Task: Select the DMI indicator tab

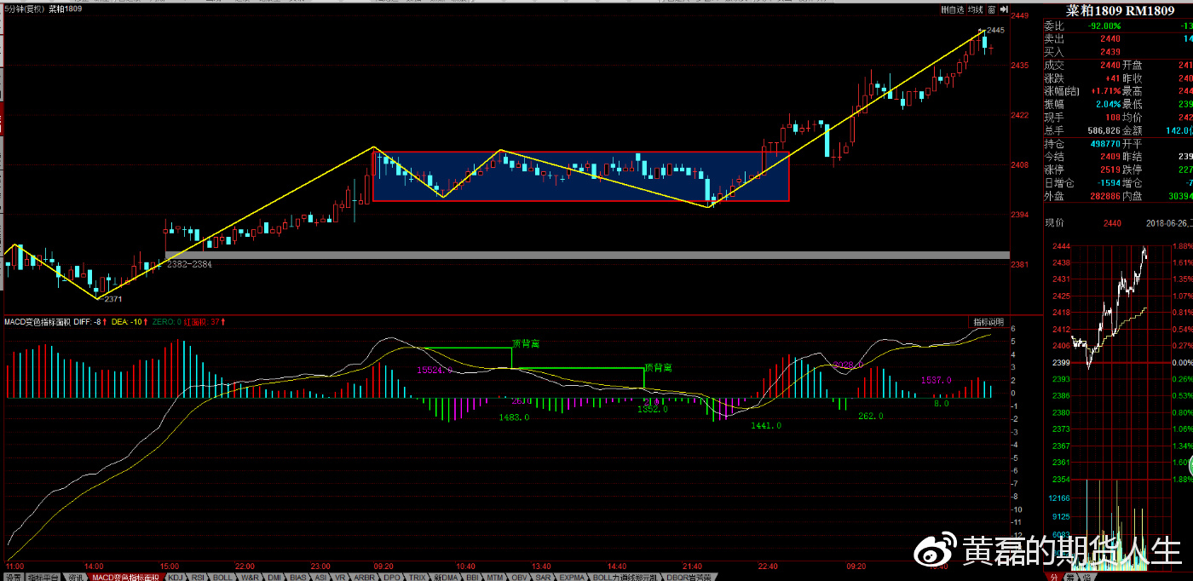Action: [274, 577]
